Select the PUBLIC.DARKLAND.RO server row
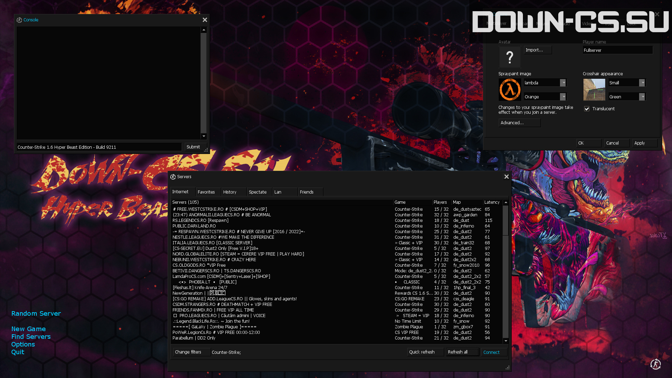This screenshot has height=378, width=672. [337, 226]
